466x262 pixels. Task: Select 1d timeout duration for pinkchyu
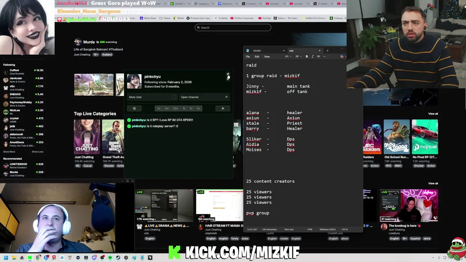[x=191, y=108]
